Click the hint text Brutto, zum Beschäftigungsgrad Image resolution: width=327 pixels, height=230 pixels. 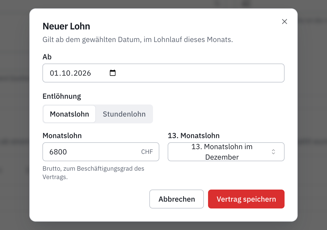94,172
